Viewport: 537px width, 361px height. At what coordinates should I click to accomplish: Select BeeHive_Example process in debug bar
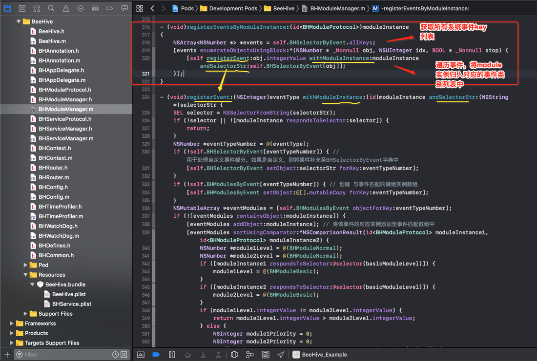point(320,355)
